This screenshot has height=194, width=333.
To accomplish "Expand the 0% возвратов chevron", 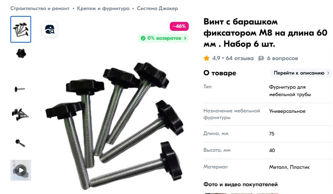I will point(185,38).
